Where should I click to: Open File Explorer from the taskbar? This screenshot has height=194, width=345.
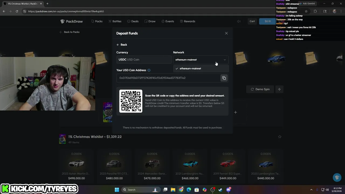[173, 190]
